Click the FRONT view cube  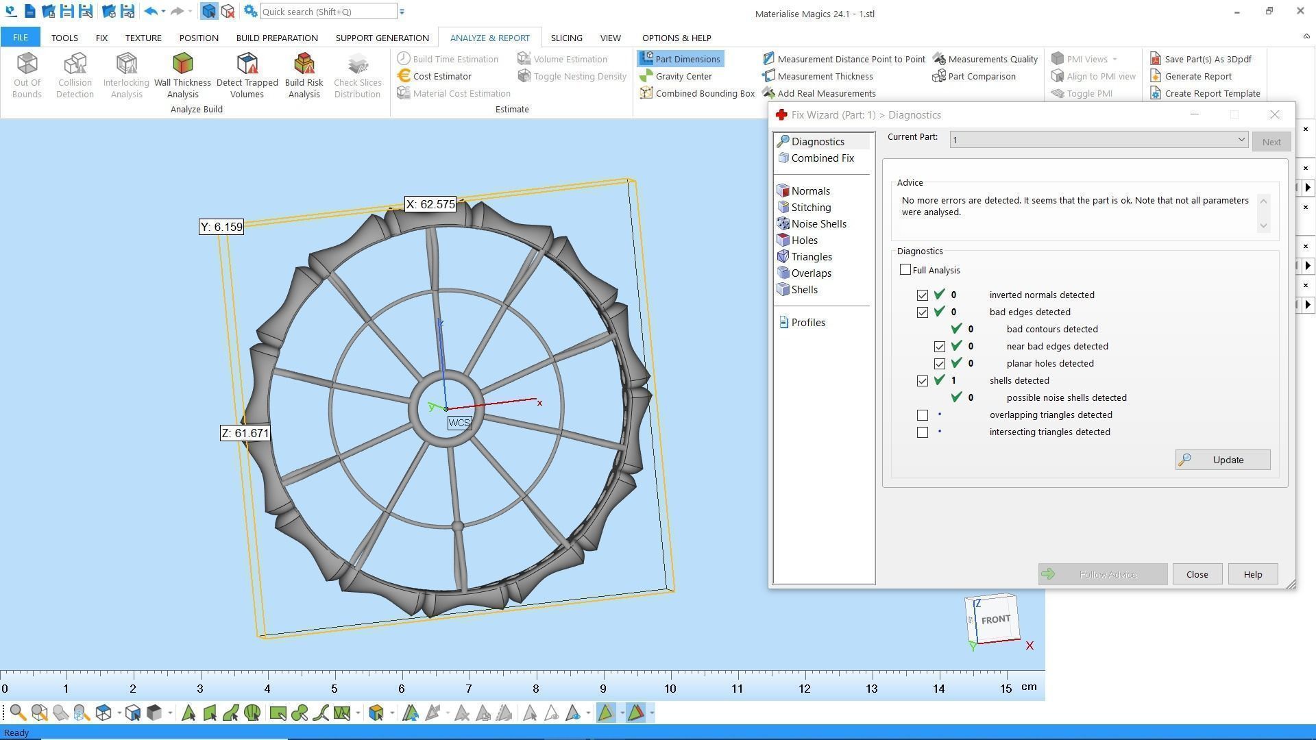point(995,619)
